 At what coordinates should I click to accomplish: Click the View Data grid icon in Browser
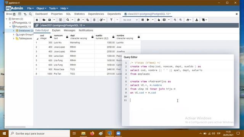click(19, 14)
